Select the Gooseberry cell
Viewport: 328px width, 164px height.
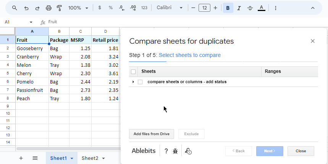pos(32,49)
